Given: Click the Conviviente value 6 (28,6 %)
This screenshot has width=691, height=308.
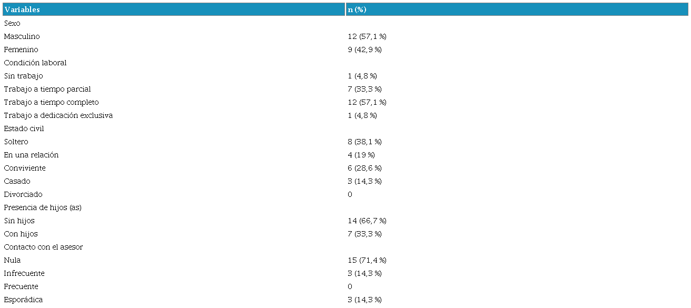Looking at the screenshot, I should pyautogui.click(x=364, y=168).
